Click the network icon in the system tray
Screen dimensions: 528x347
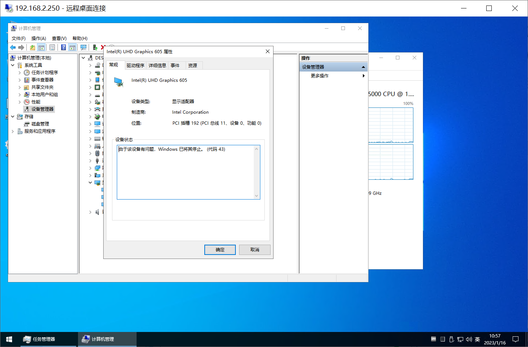coord(460,339)
